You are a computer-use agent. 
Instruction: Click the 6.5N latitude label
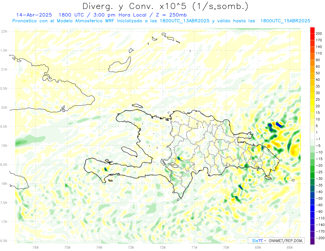pos(4,241)
